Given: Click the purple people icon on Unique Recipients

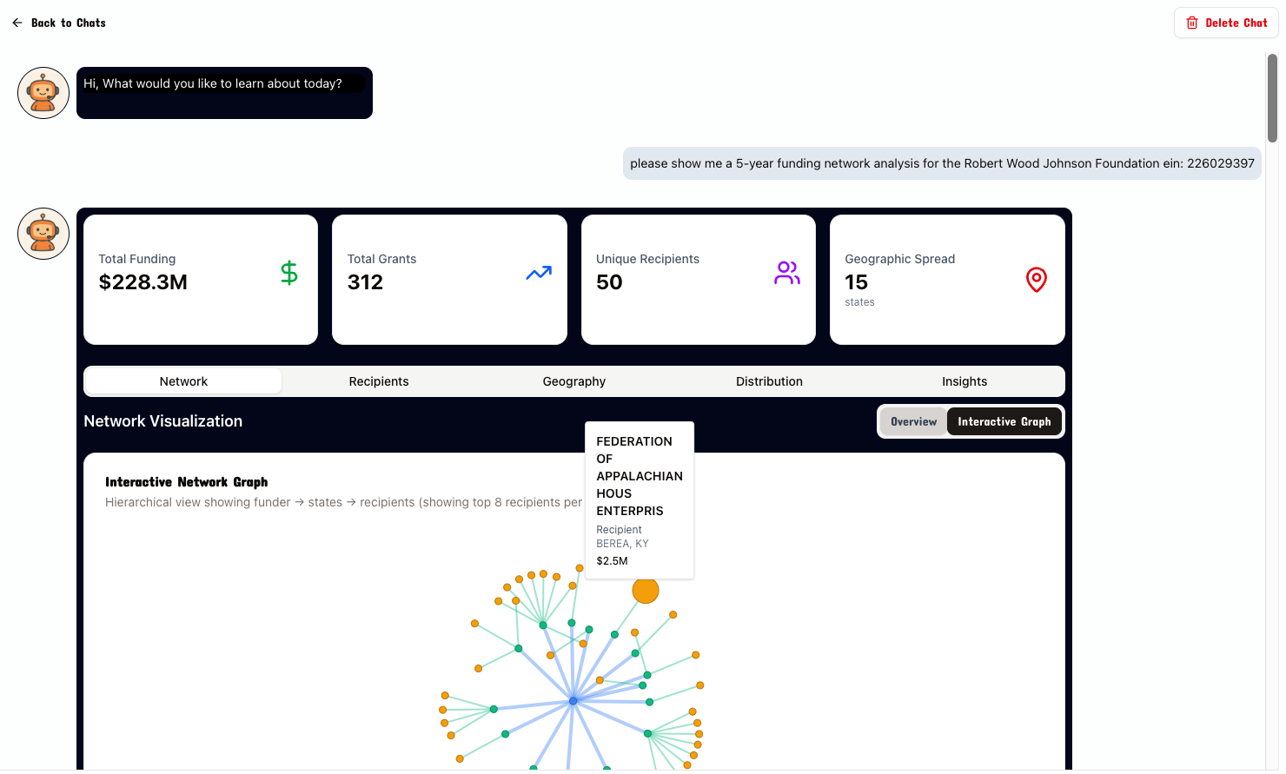Looking at the screenshot, I should tap(787, 273).
